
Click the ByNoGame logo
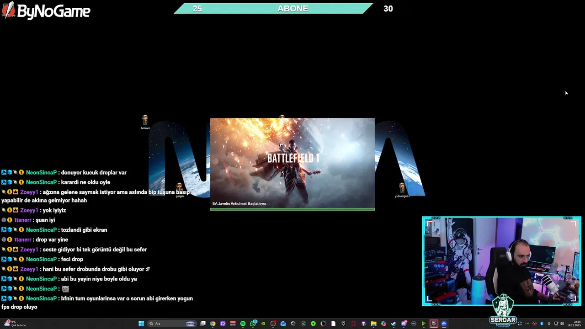pyautogui.click(x=46, y=10)
